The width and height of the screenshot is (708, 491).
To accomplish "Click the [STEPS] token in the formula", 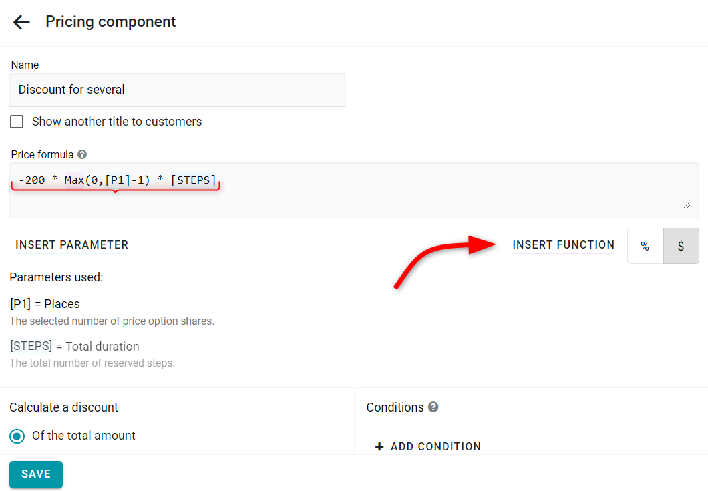I will 193,180.
